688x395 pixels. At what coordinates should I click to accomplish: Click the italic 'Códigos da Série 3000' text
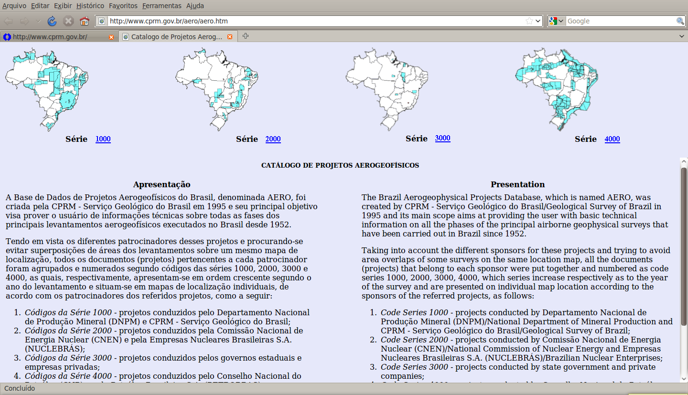[68, 358]
